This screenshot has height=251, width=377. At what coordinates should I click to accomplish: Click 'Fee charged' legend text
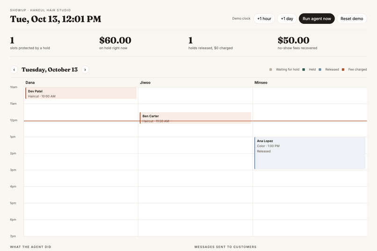tap(357, 70)
